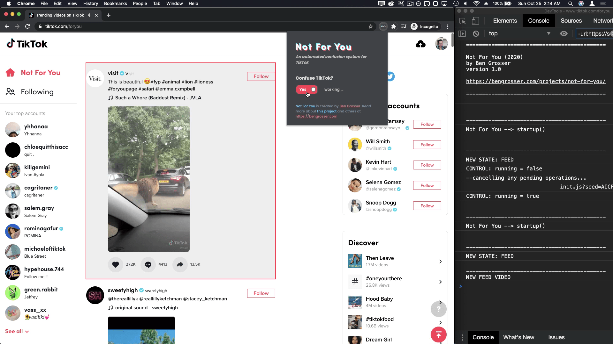The width and height of the screenshot is (613, 344).
Task: Bookmark this page with the star icon
Action: point(370,26)
